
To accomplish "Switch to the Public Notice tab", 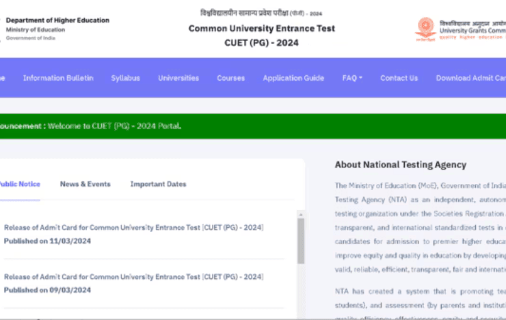I will pos(20,184).
